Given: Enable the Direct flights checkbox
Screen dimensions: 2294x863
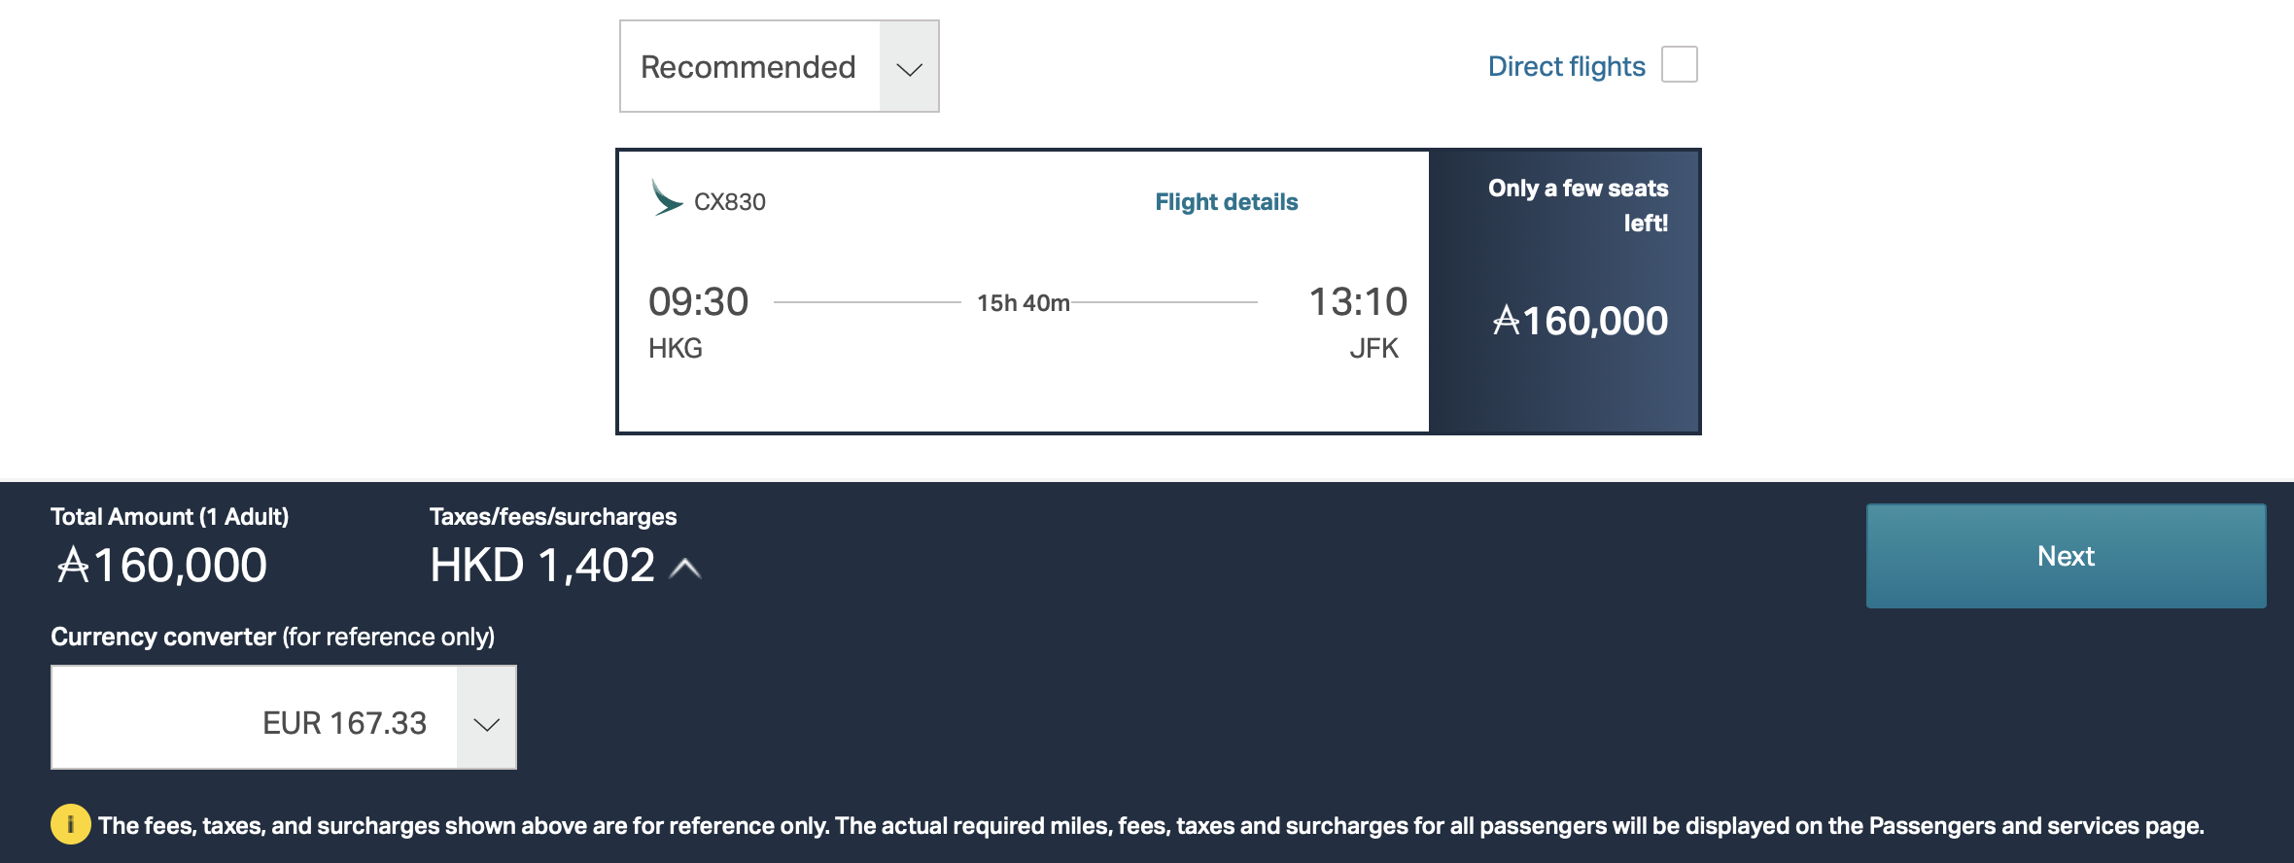Looking at the screenshot, I should (1679, 65).
